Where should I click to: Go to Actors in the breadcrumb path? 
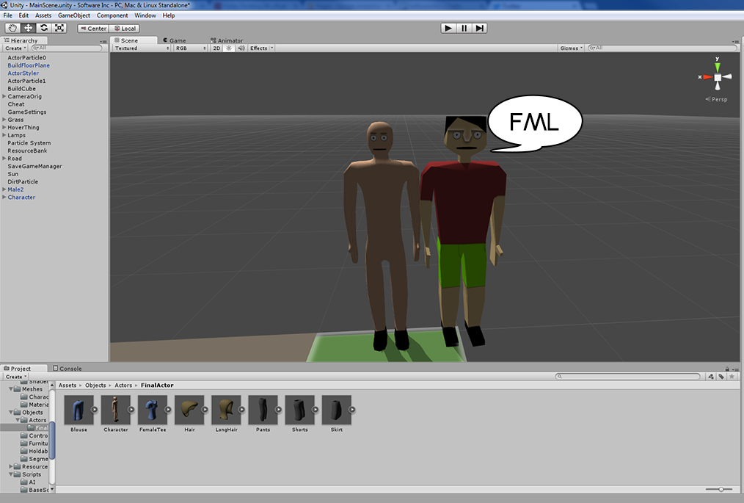point(123,386)
